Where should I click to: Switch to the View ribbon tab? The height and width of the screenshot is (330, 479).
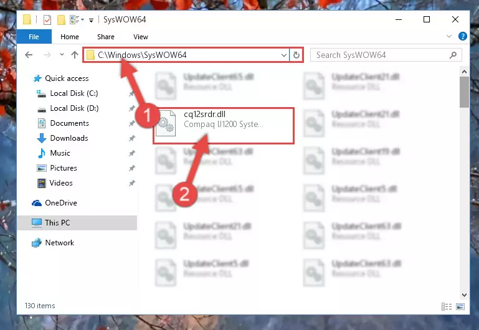[x=141, y=37]
